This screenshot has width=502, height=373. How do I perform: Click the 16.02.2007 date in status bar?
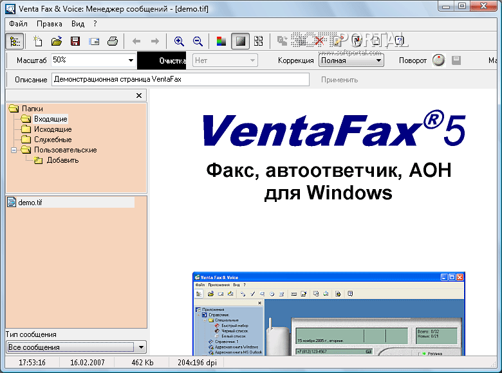[x=88, y=363]
